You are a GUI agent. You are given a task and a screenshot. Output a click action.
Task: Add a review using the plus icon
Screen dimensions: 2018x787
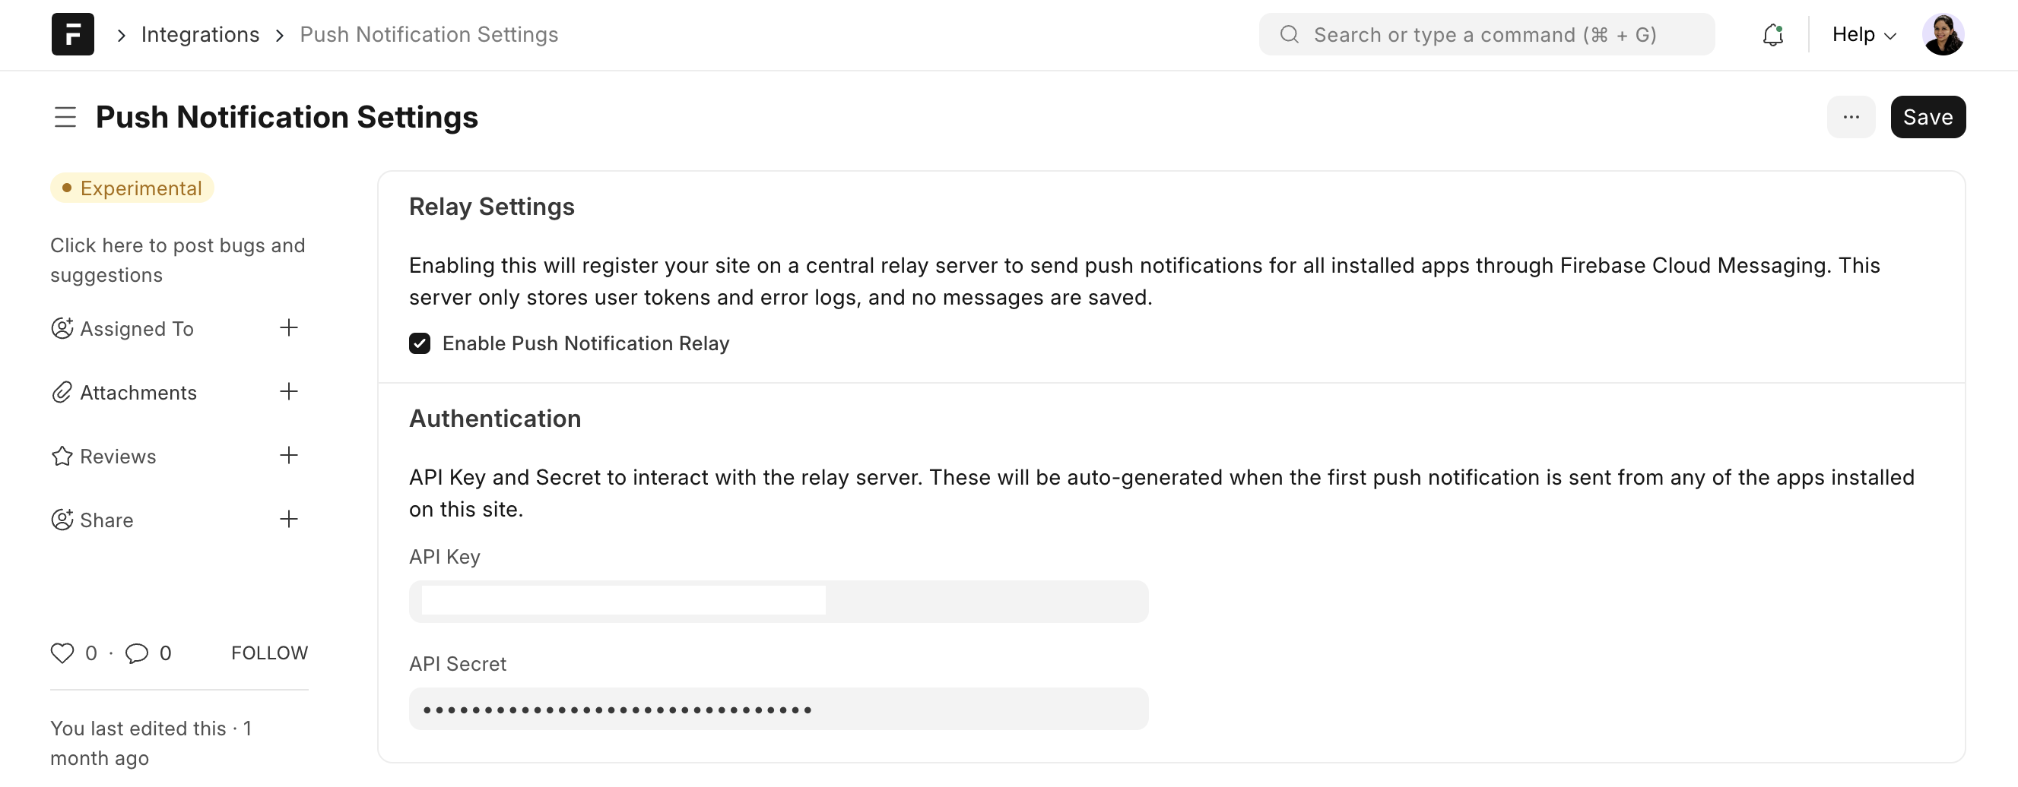(288, 455)
